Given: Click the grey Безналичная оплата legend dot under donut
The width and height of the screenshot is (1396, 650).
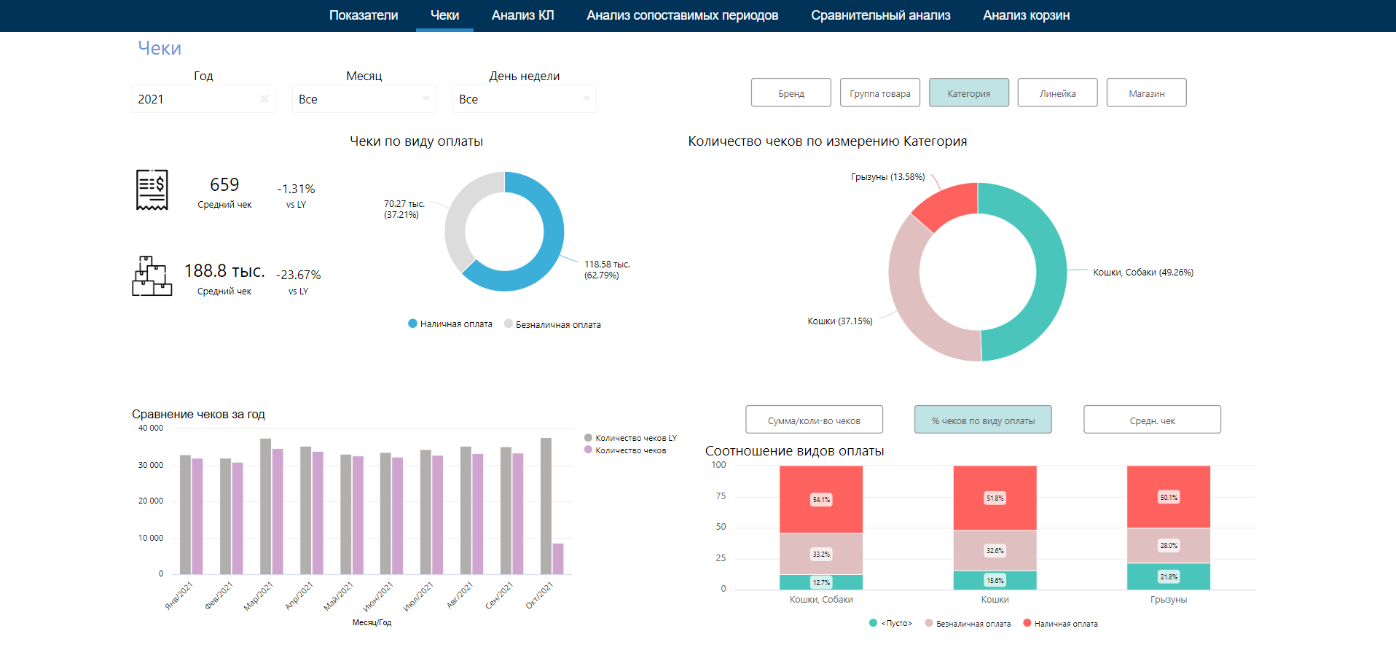Looking at the screenshot, I should pyautogui.click(x=509, y=324).
